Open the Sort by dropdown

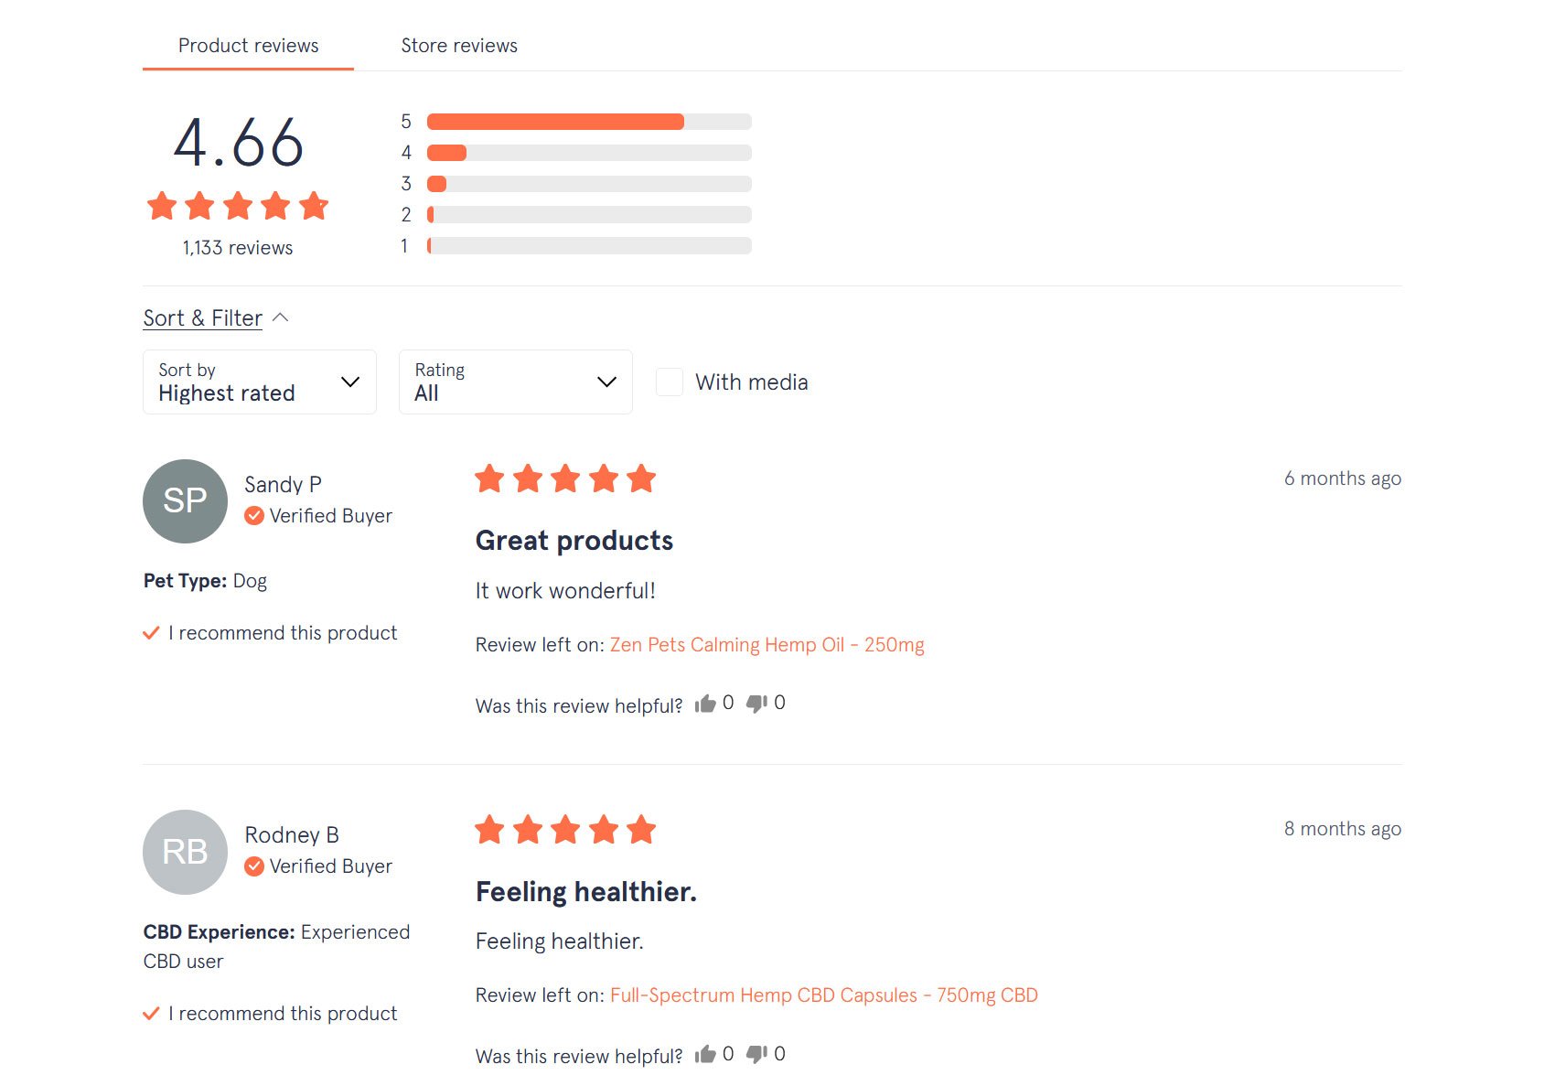[x=260, y=382]
